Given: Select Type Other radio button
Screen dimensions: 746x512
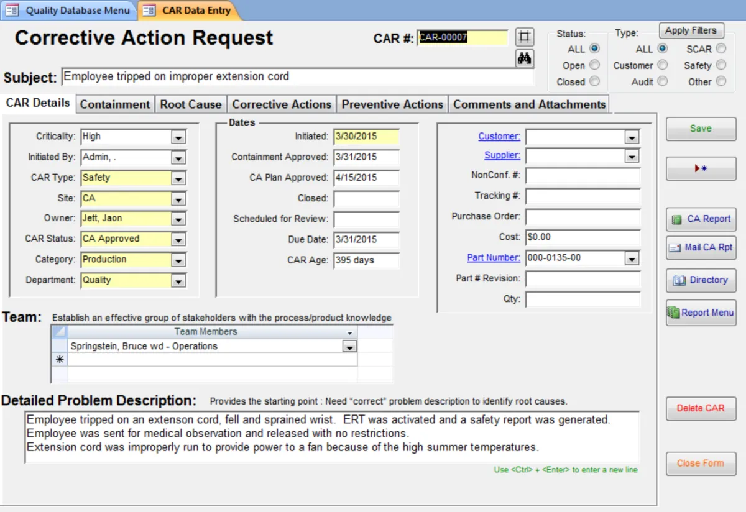Looking at the screenshot, I should (x=721, y=81).
